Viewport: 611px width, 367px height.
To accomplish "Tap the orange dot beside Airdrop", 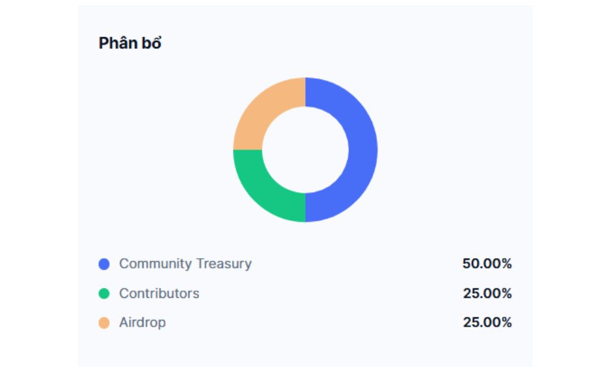I will [x=104, y=322].
